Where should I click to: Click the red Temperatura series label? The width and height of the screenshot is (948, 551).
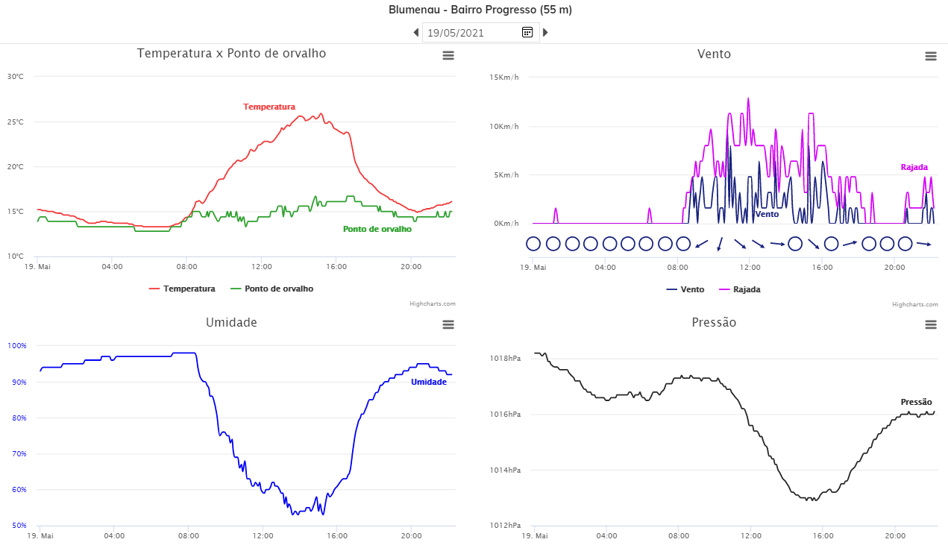(269, 107)
